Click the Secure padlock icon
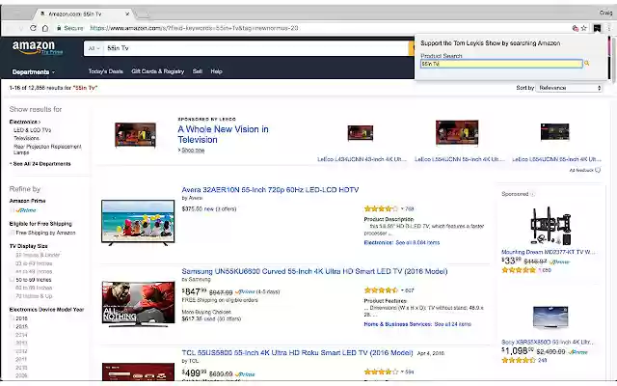 [x=59, y=28]
